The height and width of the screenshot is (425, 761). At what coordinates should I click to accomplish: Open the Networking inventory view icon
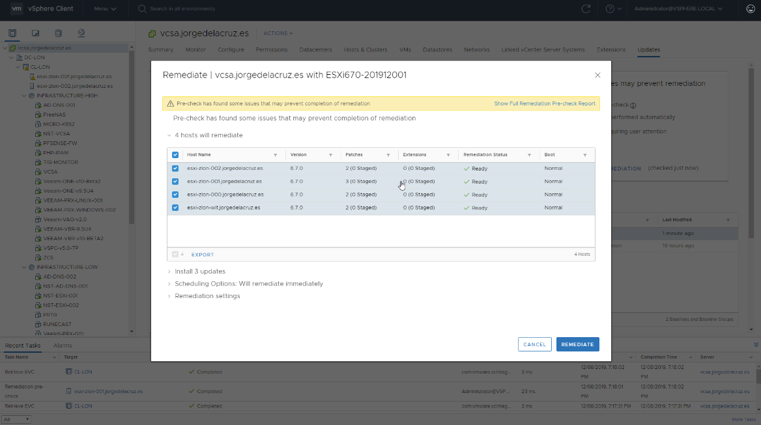coord(81,33)
